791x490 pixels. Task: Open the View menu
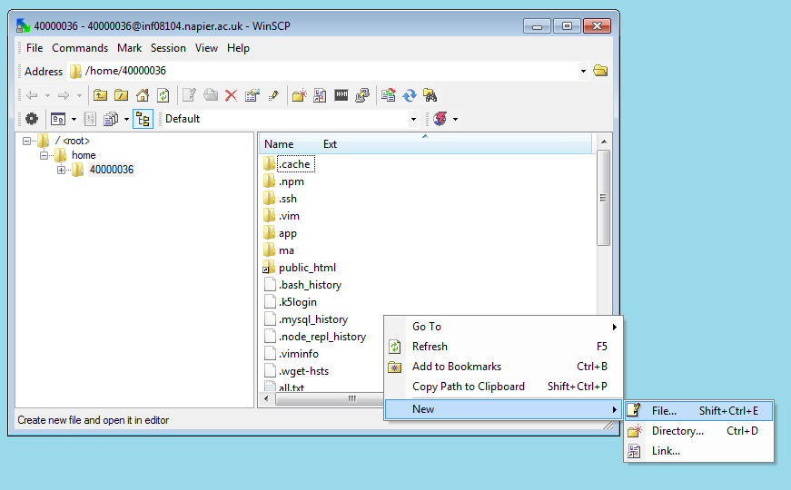[206, 48]
